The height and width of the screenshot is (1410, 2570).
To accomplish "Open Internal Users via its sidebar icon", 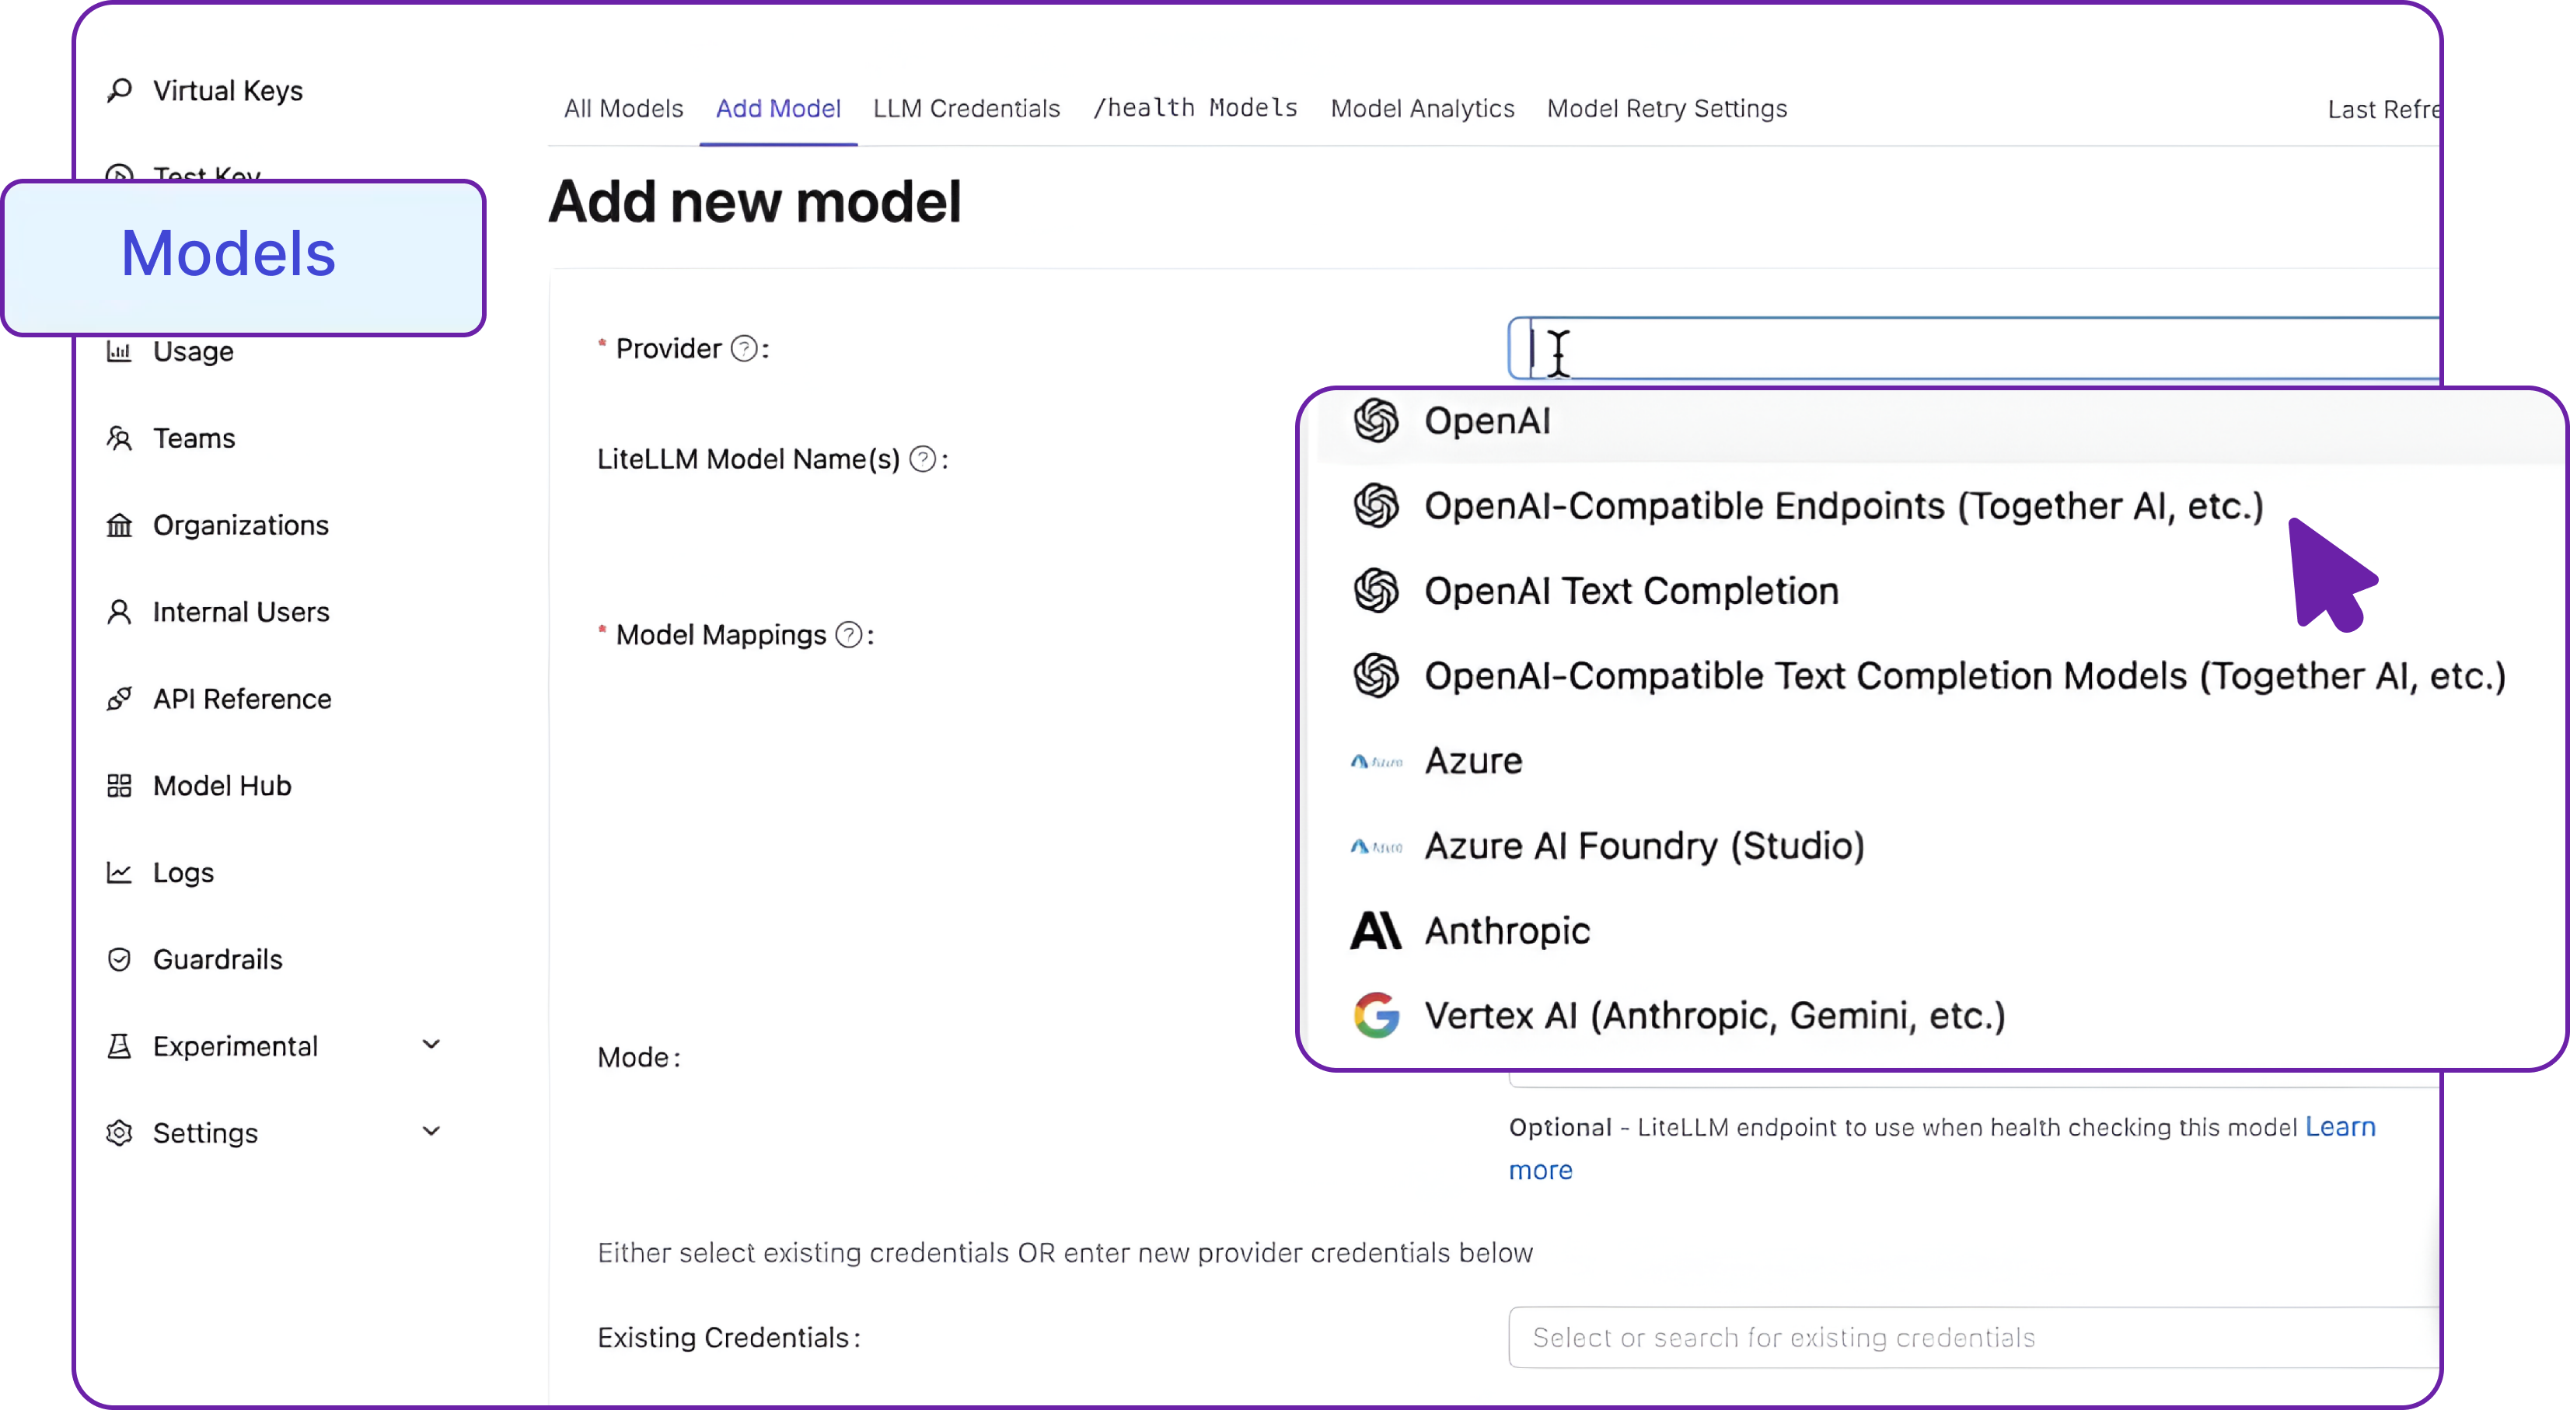I will pyautogui.click(x=120, y=612).
